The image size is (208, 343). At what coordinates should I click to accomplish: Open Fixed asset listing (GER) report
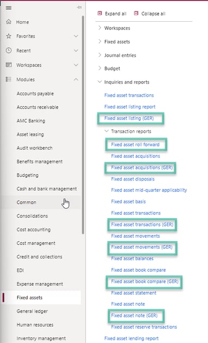(x=129, y=118)
